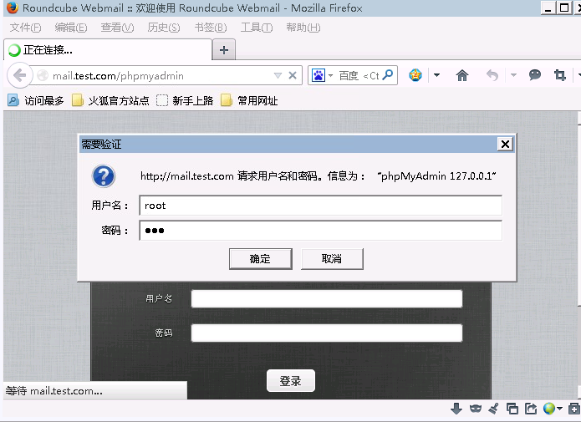Open the 编辑 menu
This screenshot has height=422, width=581.
point(71,28)
